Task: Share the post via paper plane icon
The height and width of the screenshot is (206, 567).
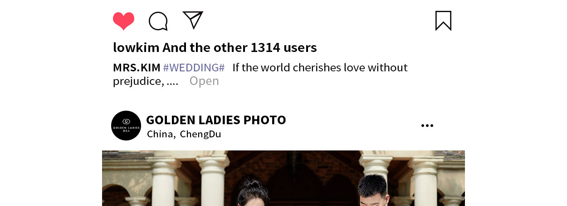Action: (193, 20)
